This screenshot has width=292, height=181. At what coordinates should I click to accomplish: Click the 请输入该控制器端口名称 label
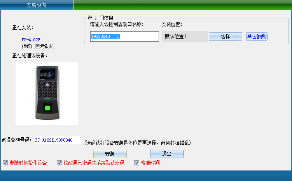point(117,25)
